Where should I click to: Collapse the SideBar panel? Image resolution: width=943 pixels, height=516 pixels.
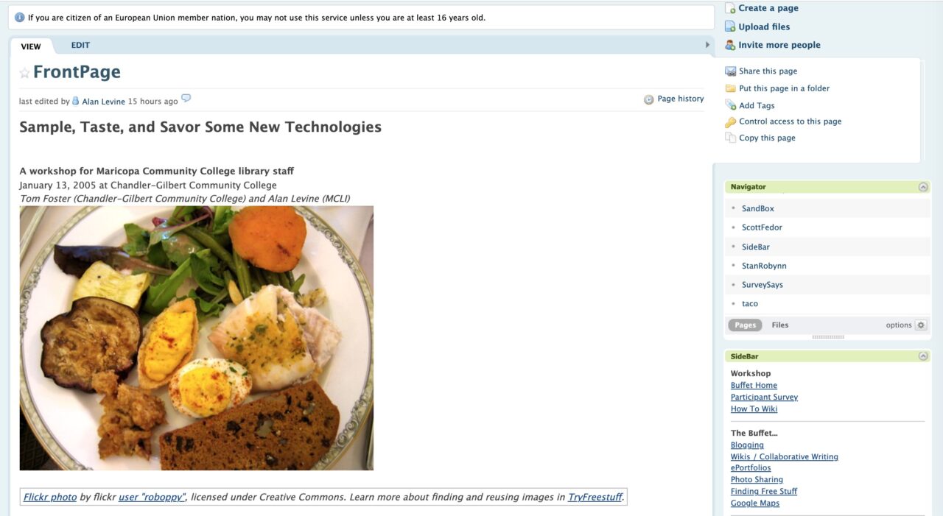923,356
